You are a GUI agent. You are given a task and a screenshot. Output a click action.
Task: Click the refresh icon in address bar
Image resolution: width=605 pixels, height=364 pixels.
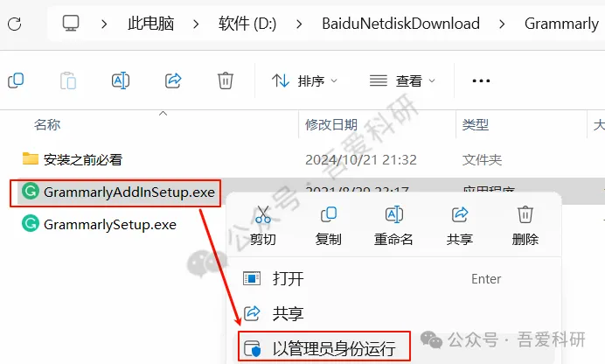point(14,24)
